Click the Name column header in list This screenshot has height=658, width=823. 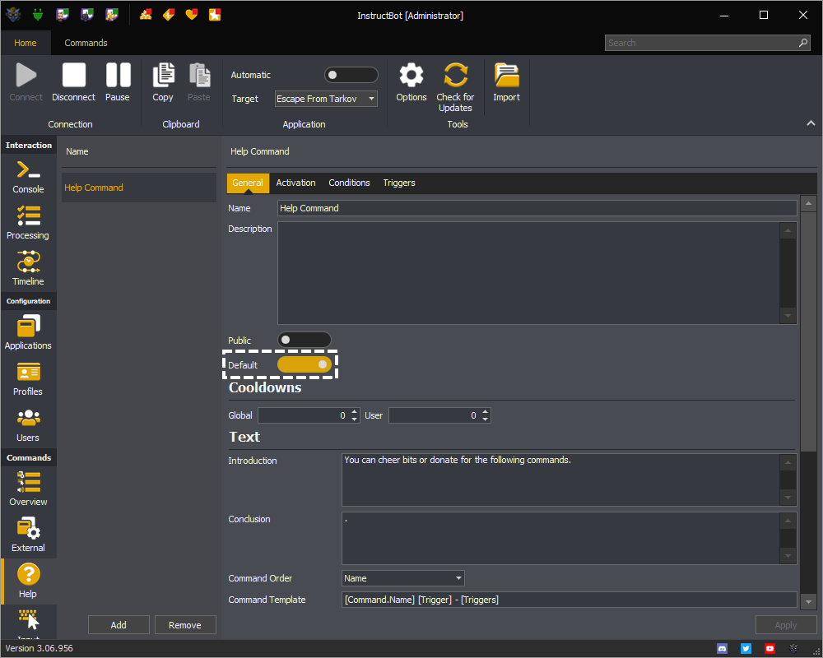(x=77, y=151)
